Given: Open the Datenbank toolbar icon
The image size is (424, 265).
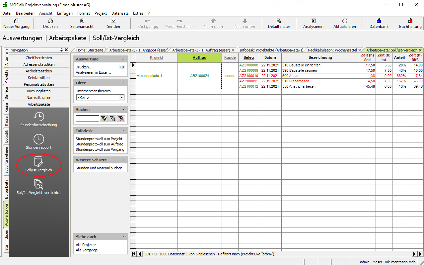Looking at the screenshot, I should (x=379, y=21).
